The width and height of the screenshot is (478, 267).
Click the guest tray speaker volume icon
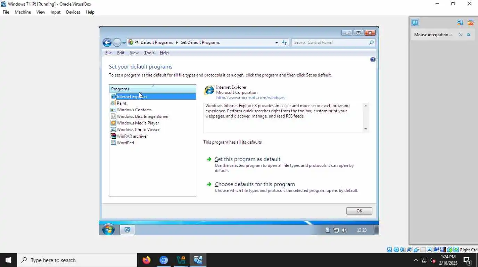[x=344, y=230]
